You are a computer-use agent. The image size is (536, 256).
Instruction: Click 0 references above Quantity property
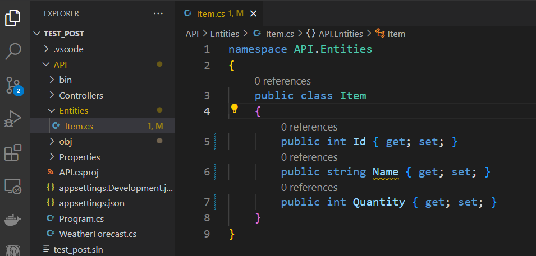[309, 188]
